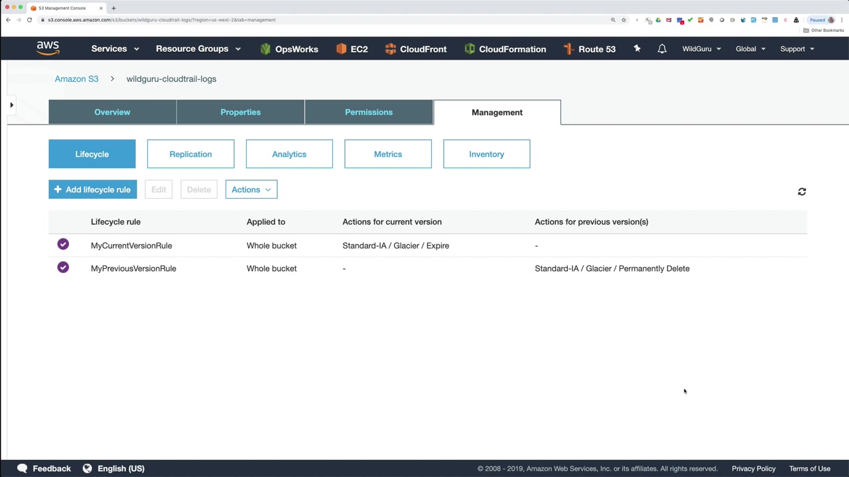Open the Terms of Use link

pos(810,468)
